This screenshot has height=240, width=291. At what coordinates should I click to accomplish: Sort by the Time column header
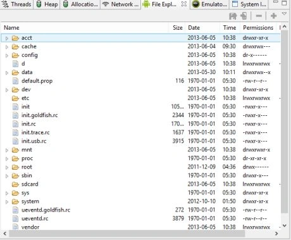tap(230, 28)
